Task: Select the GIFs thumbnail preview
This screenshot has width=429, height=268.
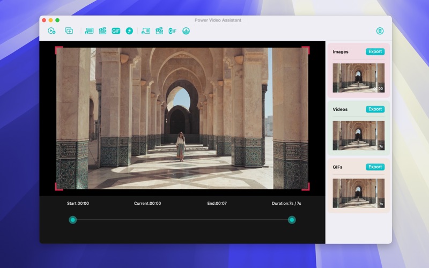Action: [x=358, y=193]
